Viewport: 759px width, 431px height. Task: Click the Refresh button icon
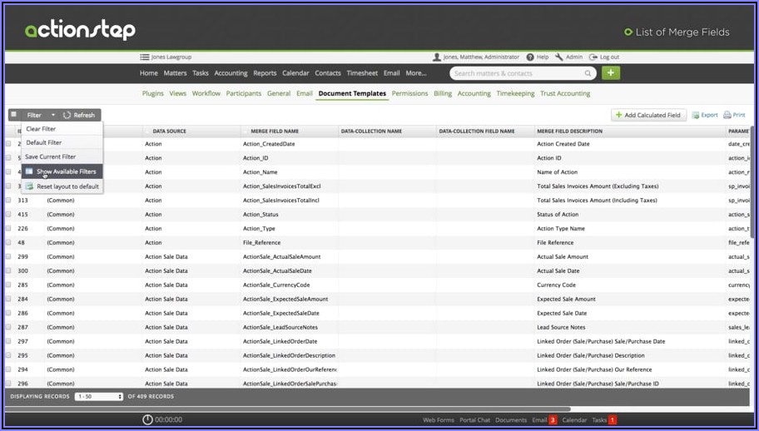67,116
